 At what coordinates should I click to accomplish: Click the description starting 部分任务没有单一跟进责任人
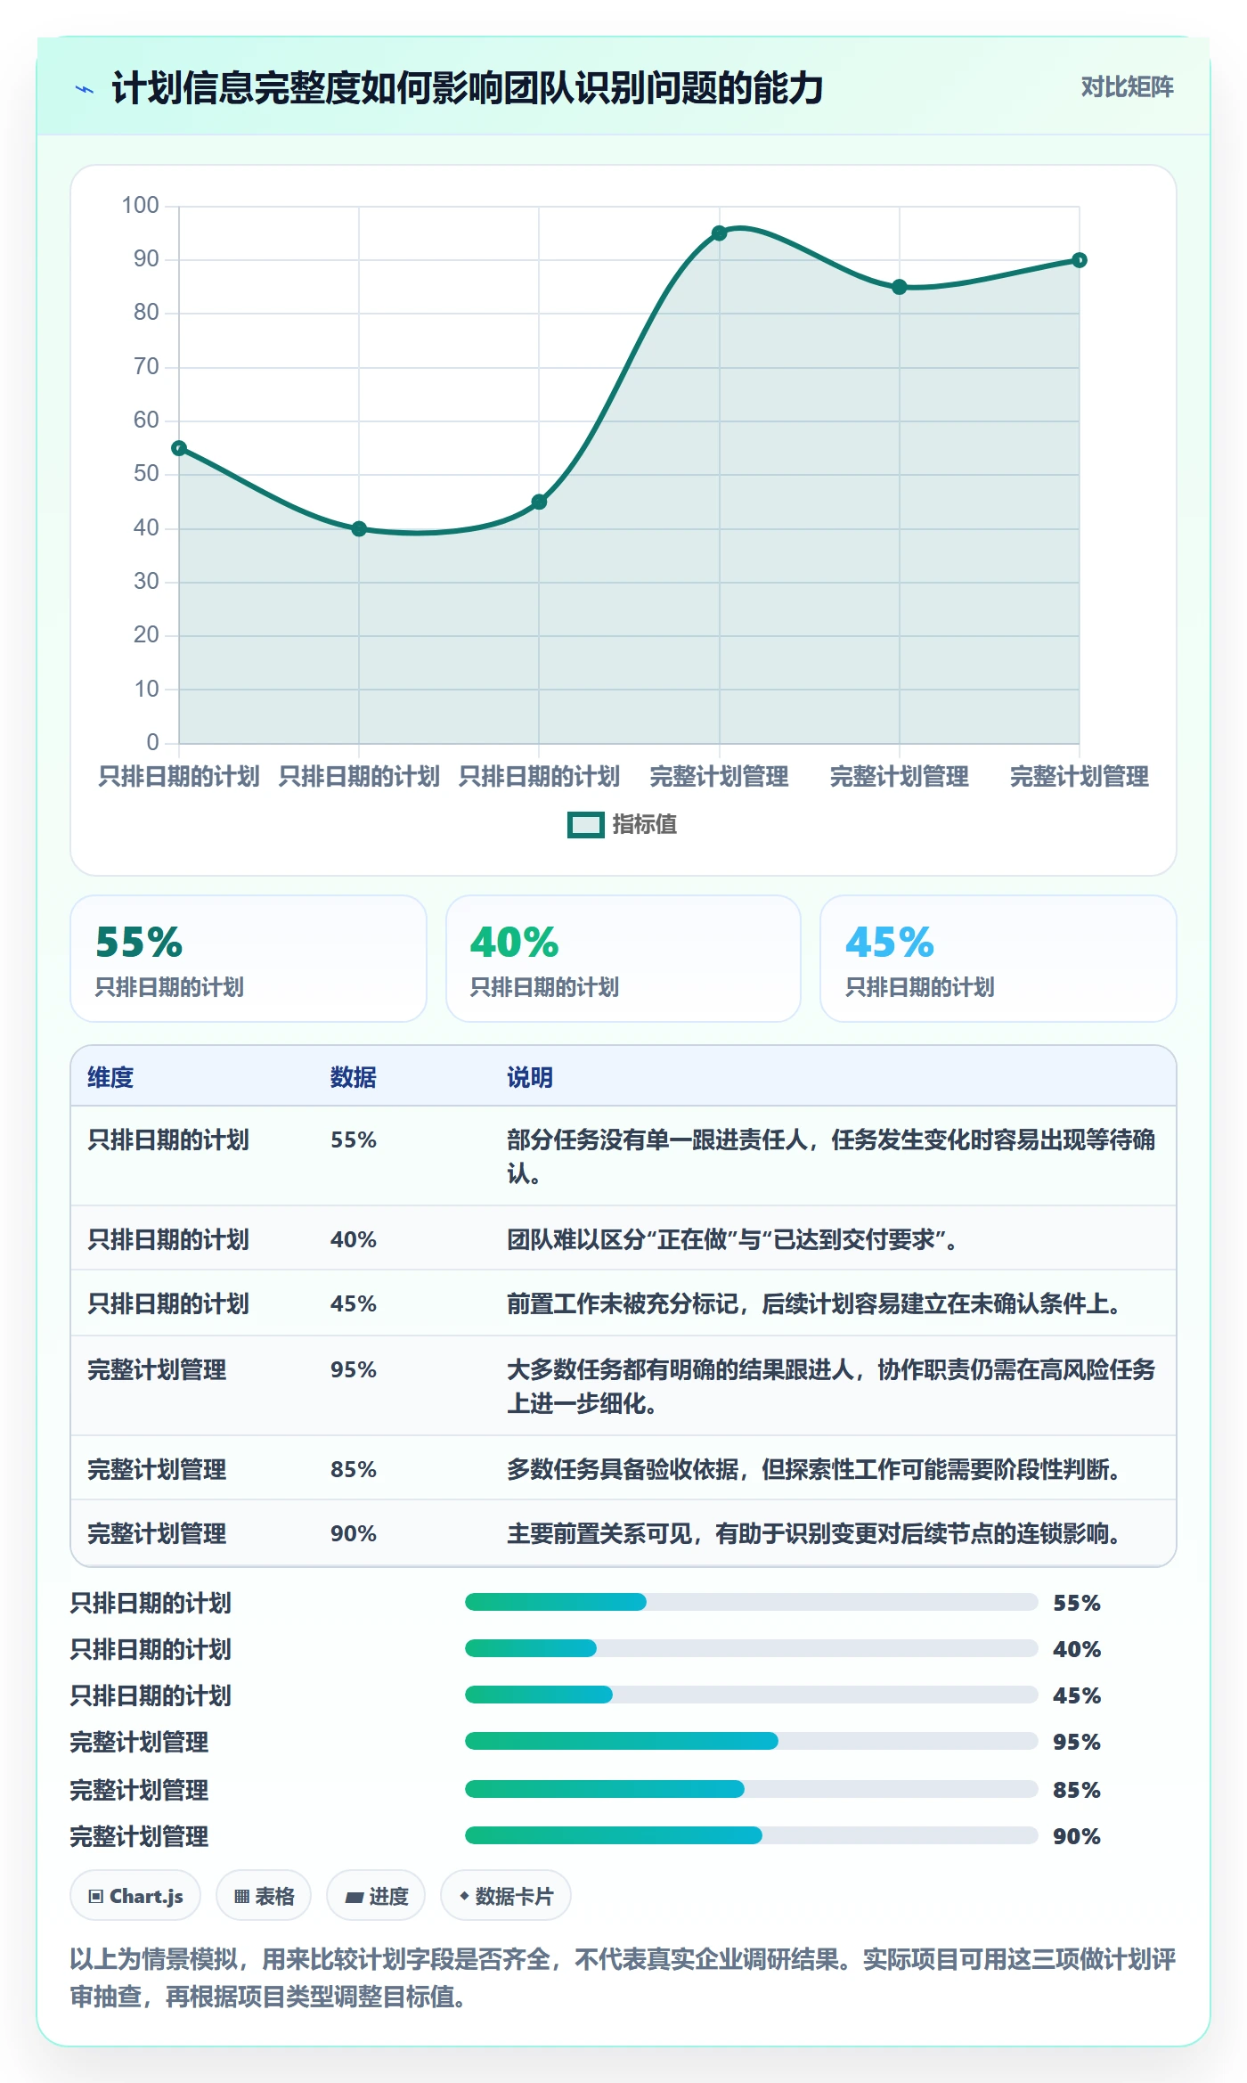click(x=831, y=1156)
